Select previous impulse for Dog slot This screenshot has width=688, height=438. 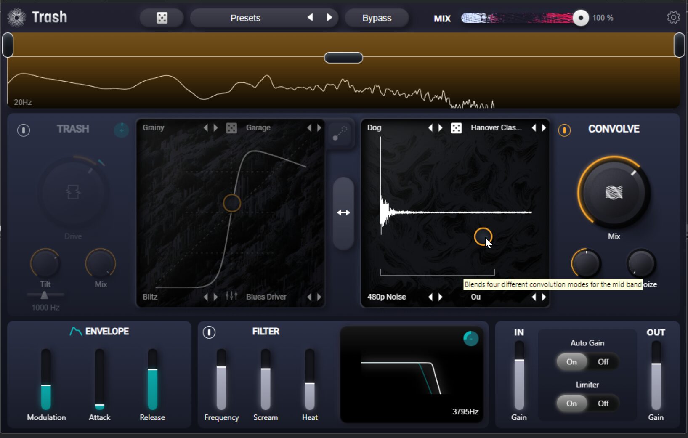coord(430,127)
